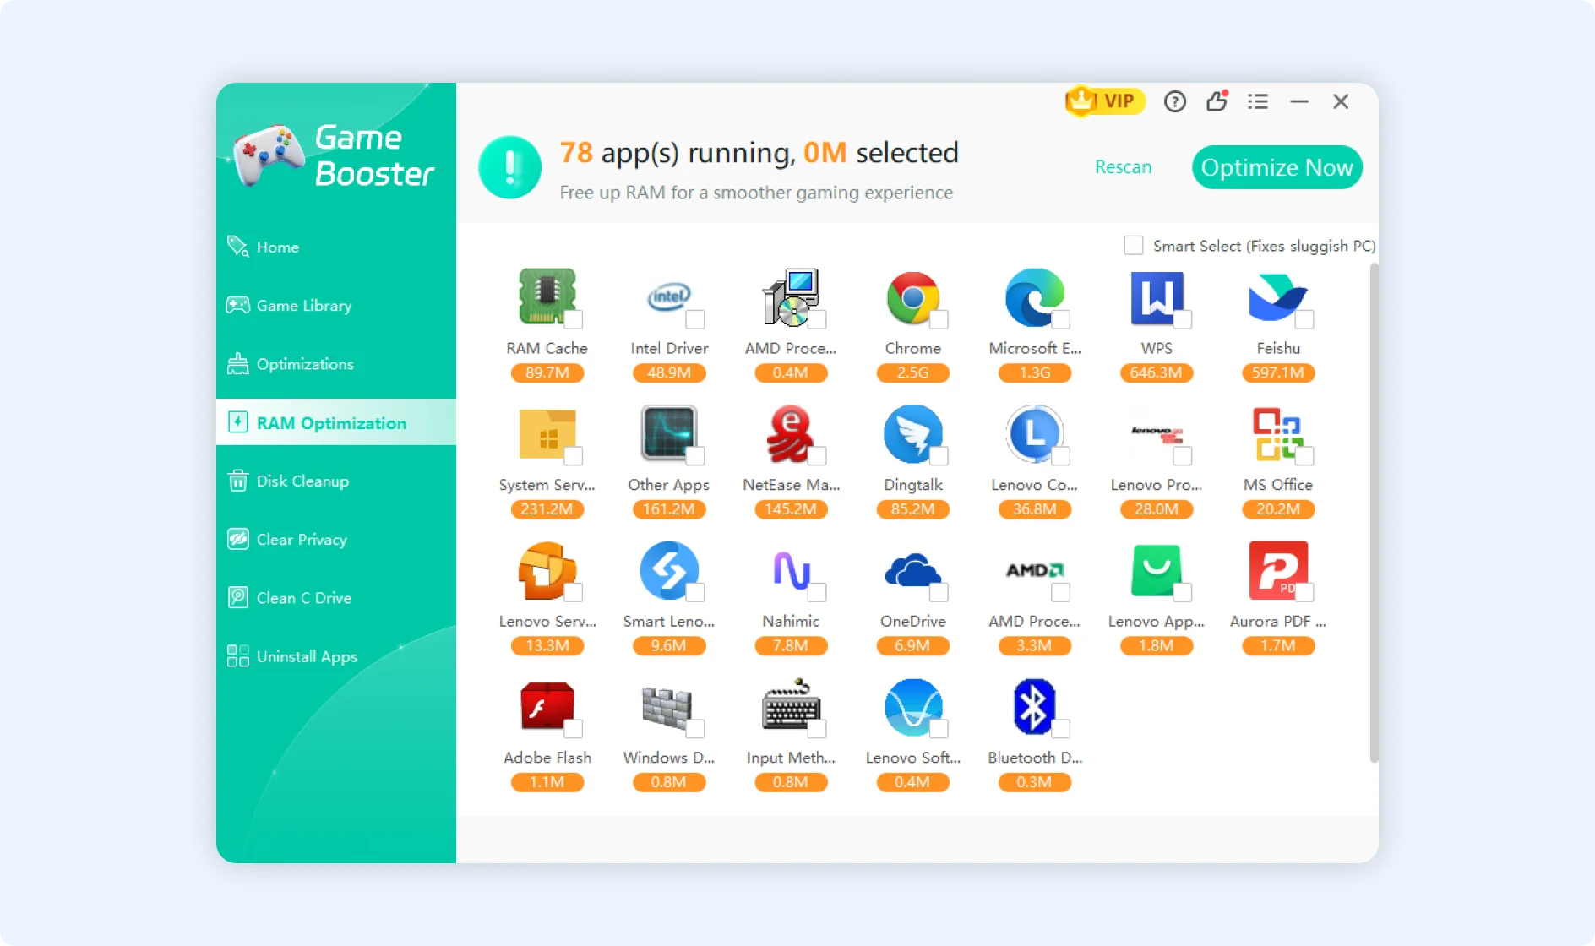Select the Other Apps monitor icon
The width and height of the screenshot is (1595, 946).
coord(668,433)
